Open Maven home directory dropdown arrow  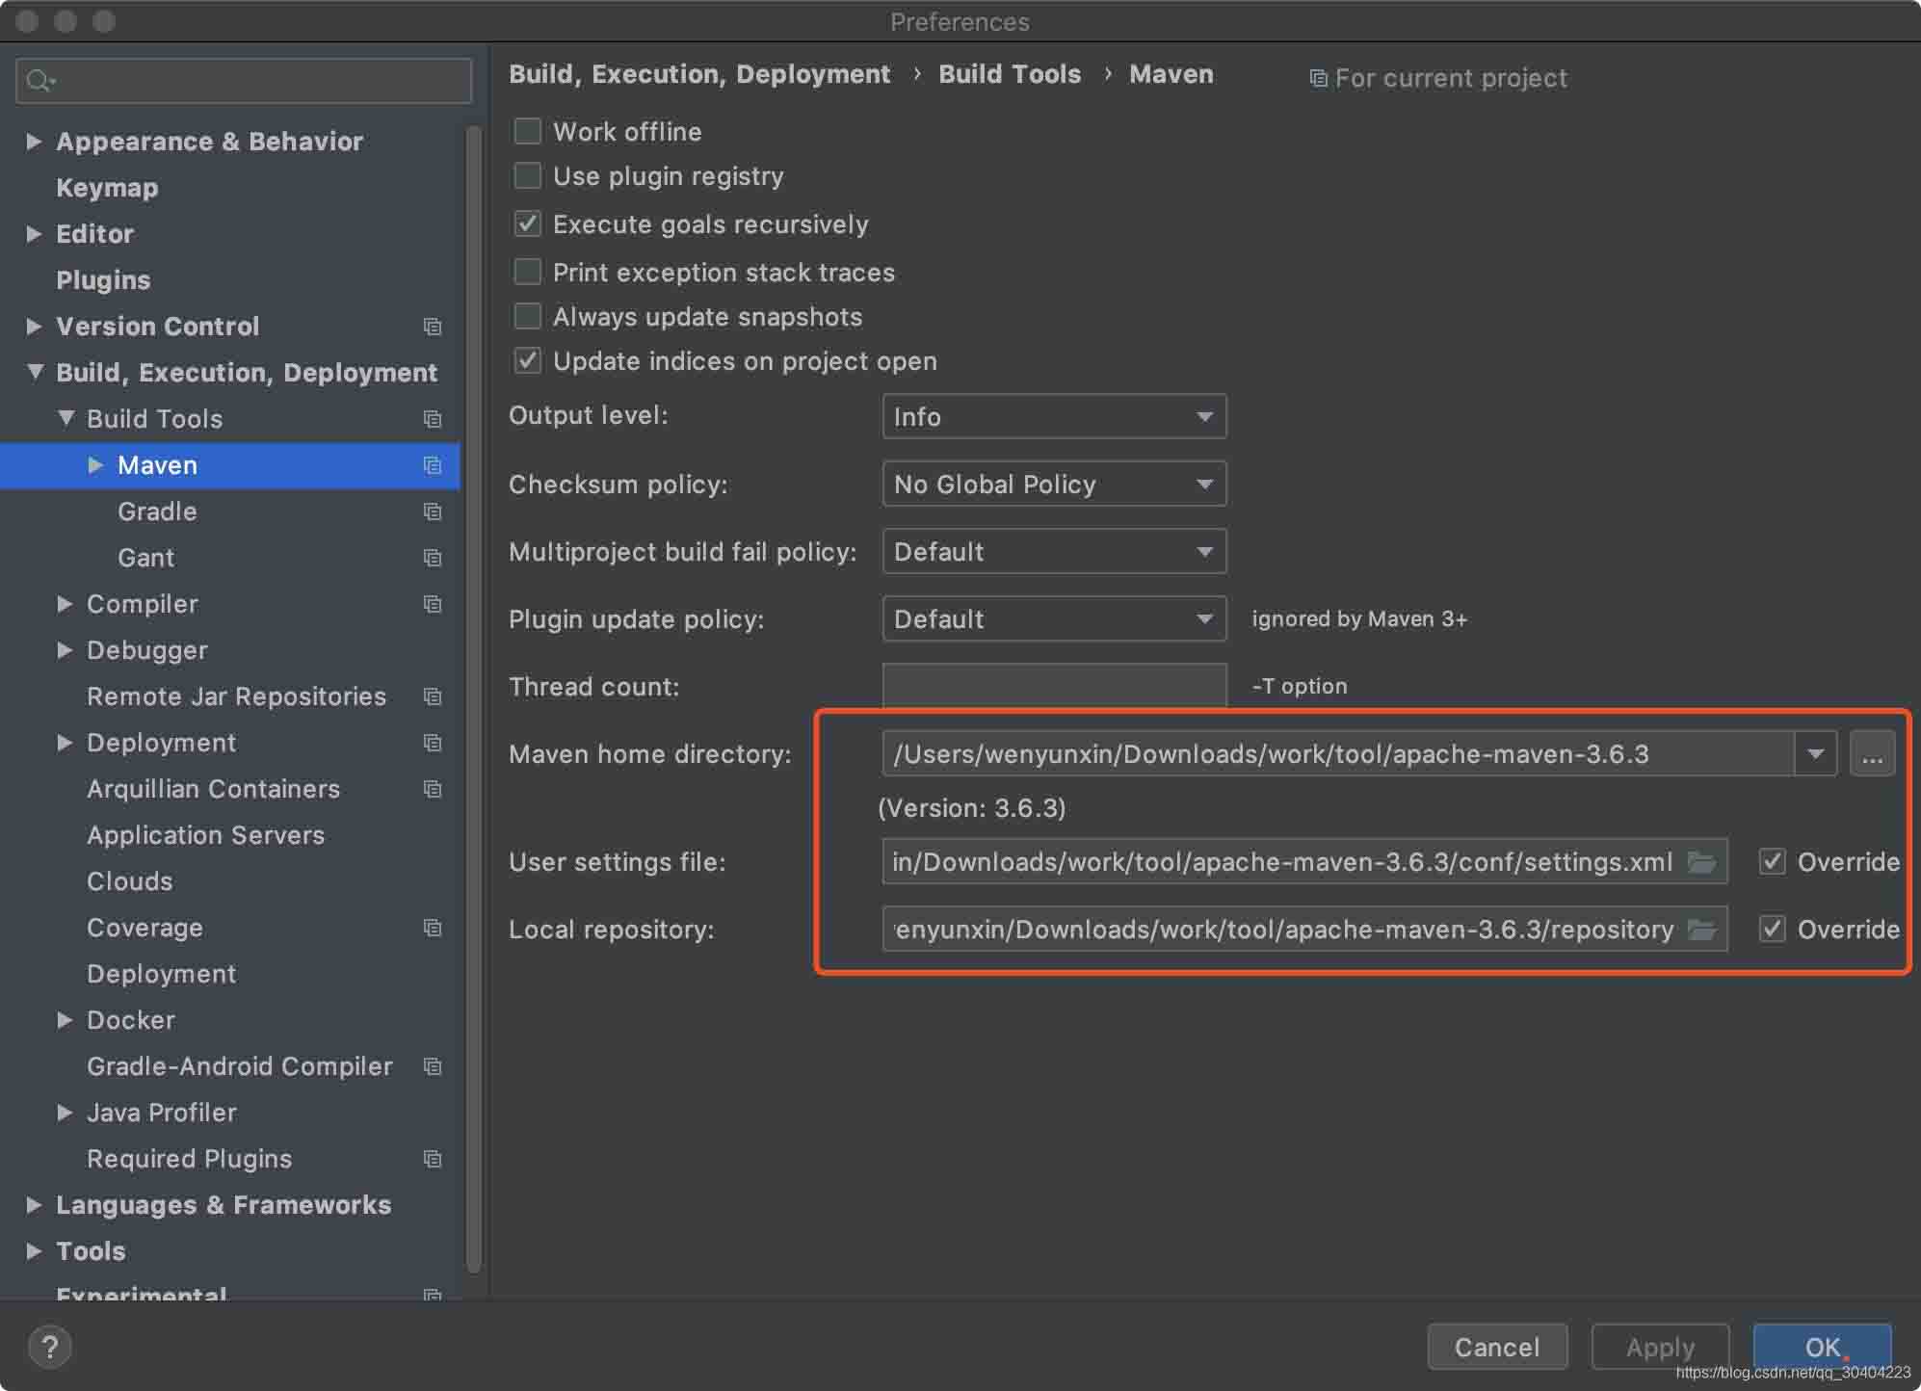coord(1816,753)
